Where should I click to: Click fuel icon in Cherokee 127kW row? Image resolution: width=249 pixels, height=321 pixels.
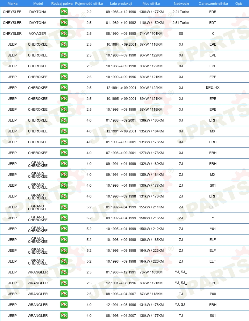click(64, 153)
